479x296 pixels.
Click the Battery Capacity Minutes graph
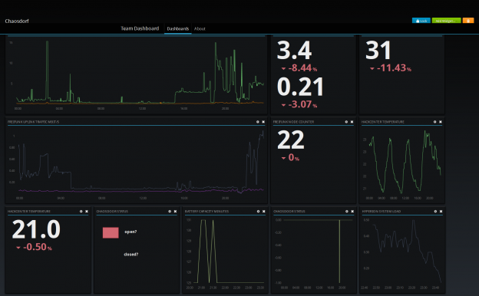pos(225,253)
